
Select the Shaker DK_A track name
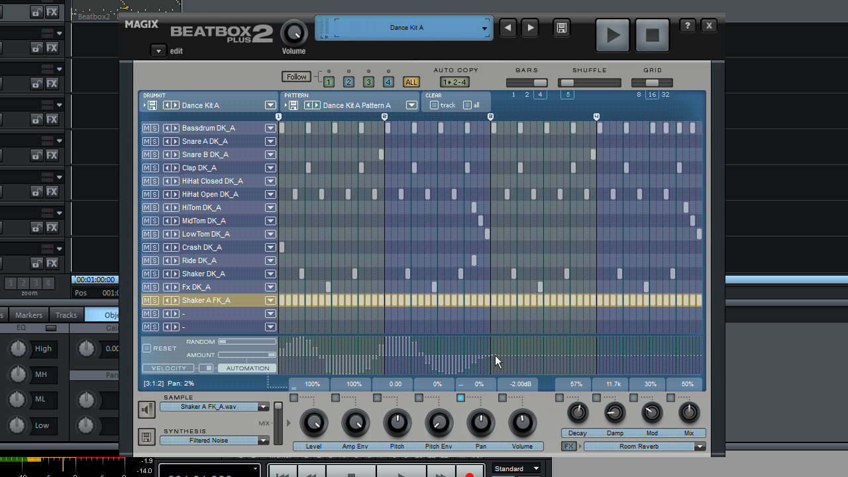pos(203,274)
